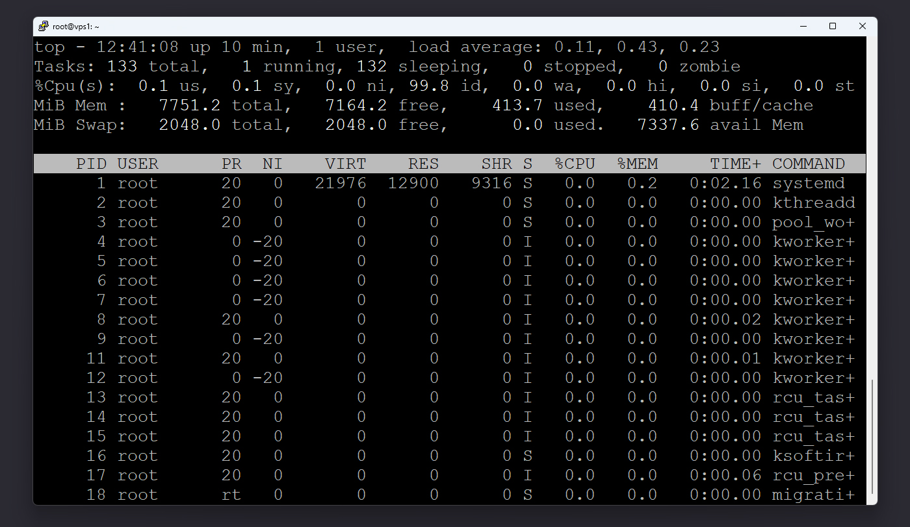Image resolution: width=910 pixels, height=527 pixels.
Task: Click the %MEM column header
Action: [x=637, y=164]
